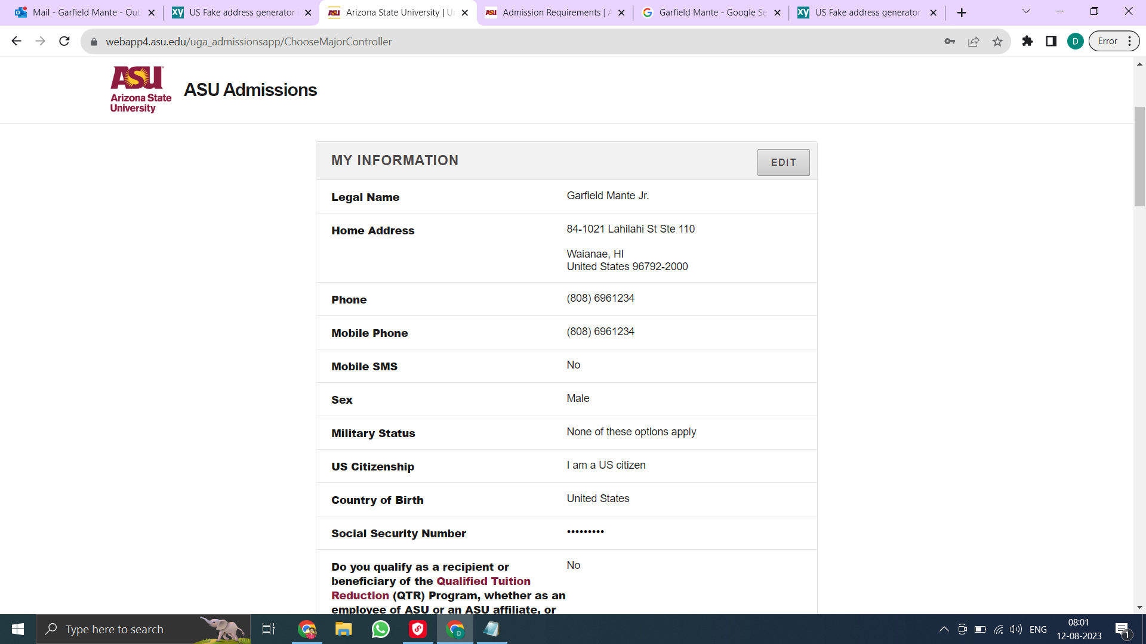This screenshot has height=644, width=1146.
Task: Bookmark this page with star icon
Action: tap(997, 41)
